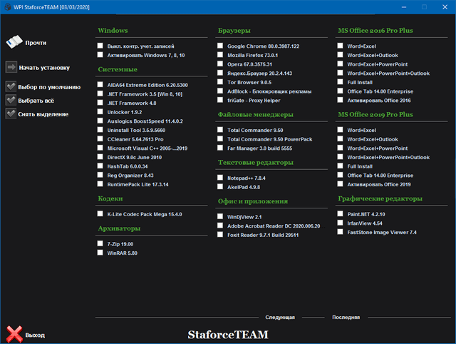456x344 pixels.
Task: Tick the Notepad++ 7.8.4 checkbox
Action: (220, 178)
